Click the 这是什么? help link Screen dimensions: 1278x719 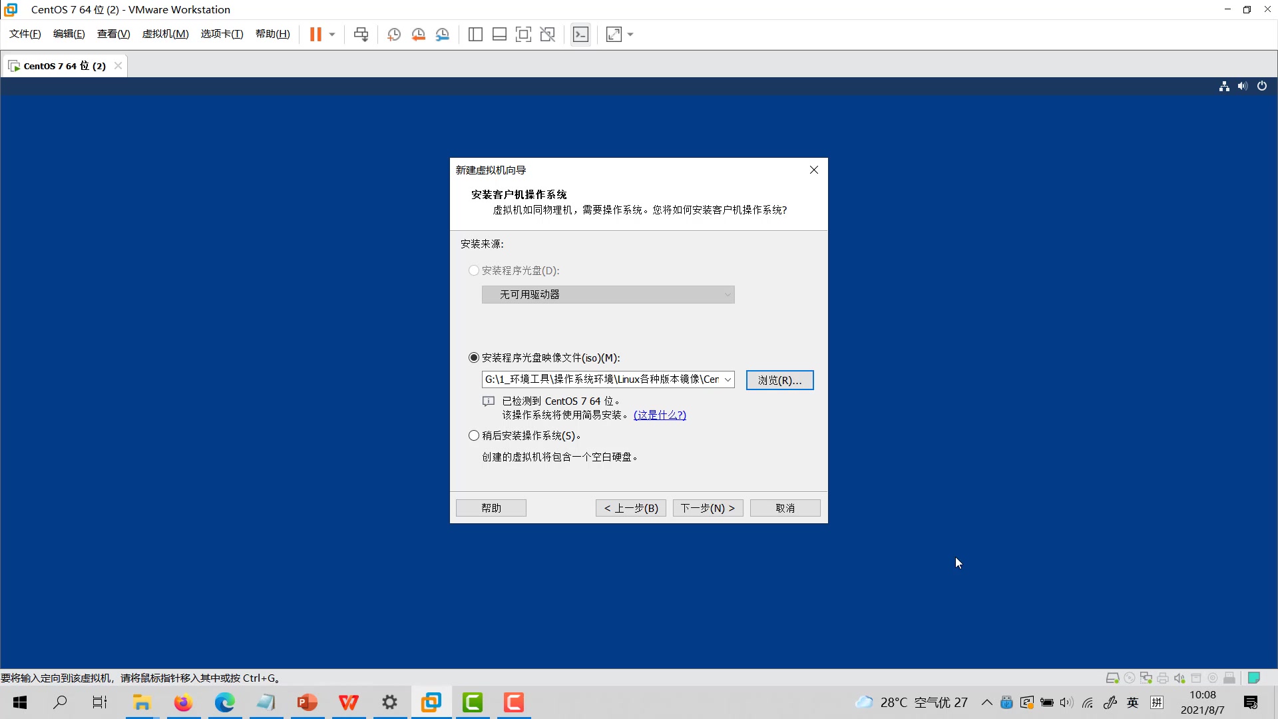click(x=660, y=415)
